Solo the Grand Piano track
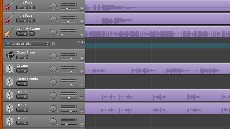The image size is (230, 129). (x=25, y=57)
